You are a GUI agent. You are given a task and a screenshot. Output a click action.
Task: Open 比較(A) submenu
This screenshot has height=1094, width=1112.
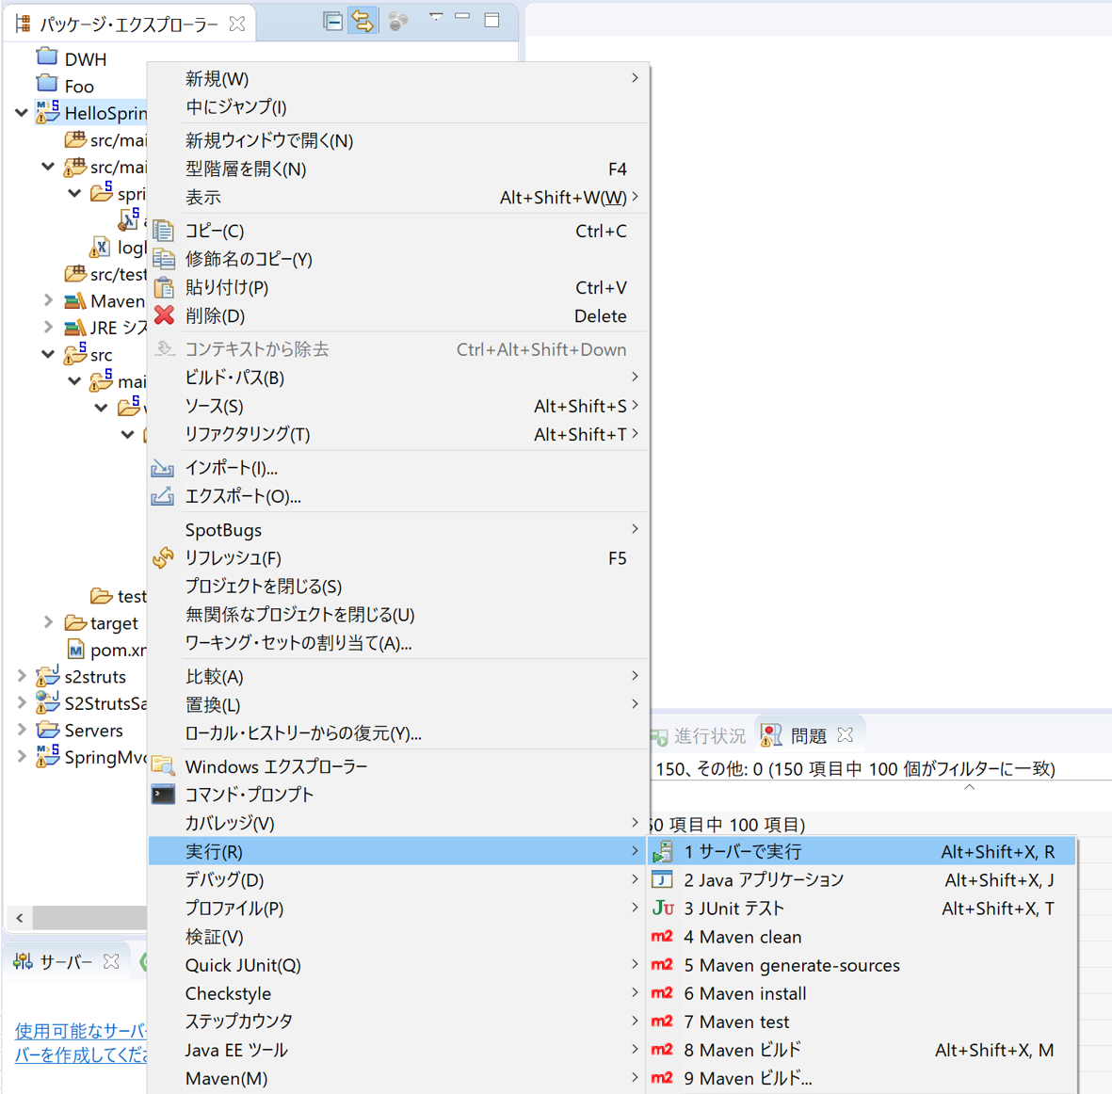click(x=398, y=676)
